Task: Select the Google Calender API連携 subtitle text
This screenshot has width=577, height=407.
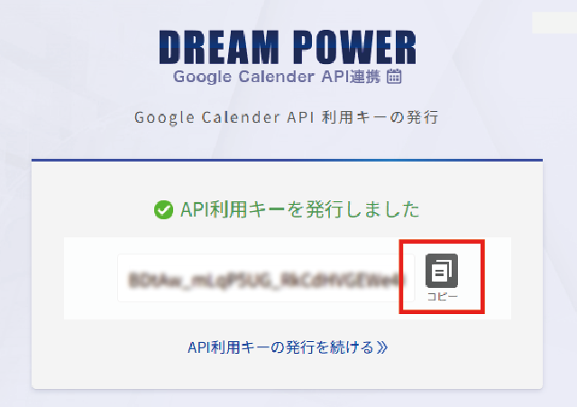Action: click(277, 77)
